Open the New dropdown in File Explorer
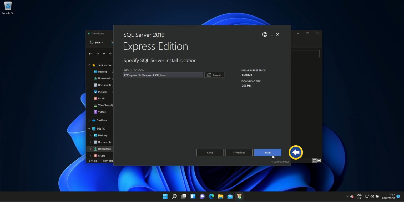Image resolution: width=404 pixels, height=202 pixels. coord(96,42)
